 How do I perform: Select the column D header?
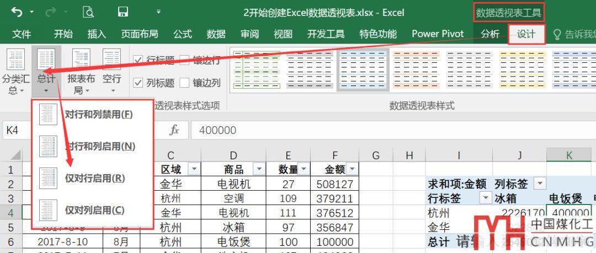point(233,155)
